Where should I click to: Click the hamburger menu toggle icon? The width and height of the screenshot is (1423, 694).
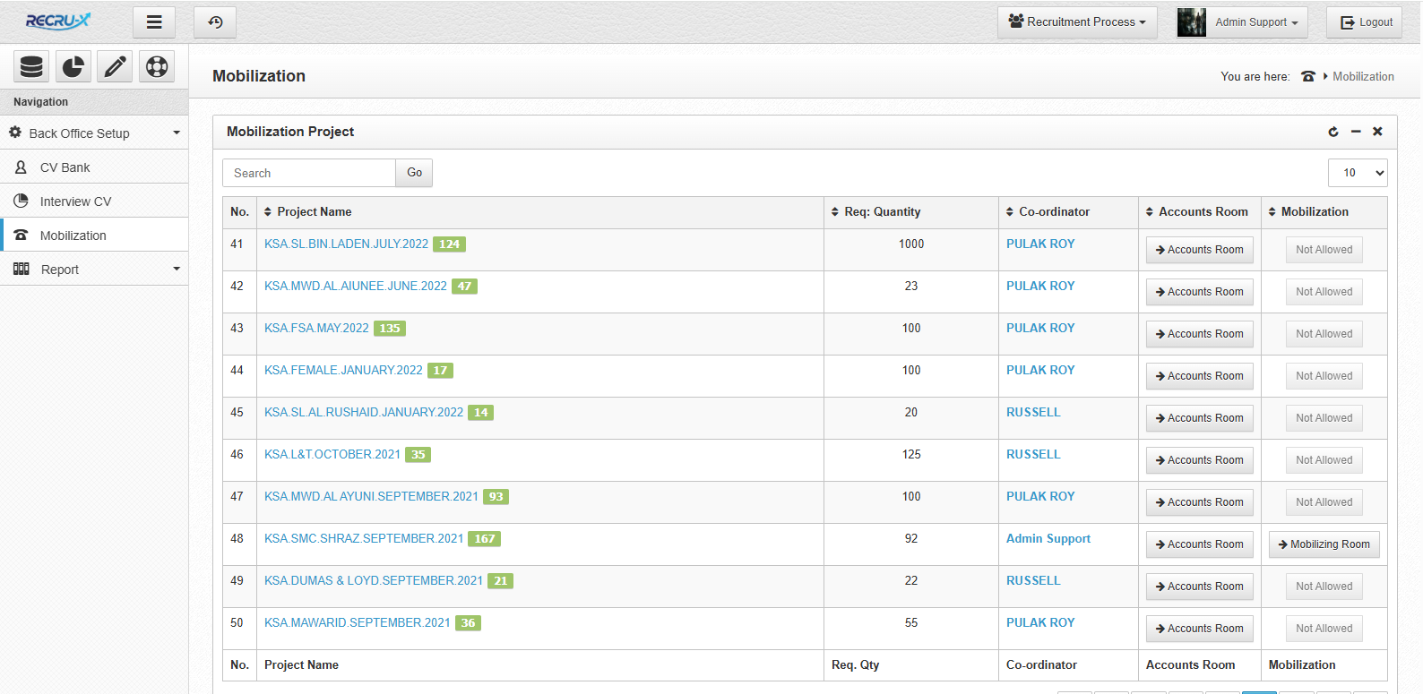pos(154,22)
